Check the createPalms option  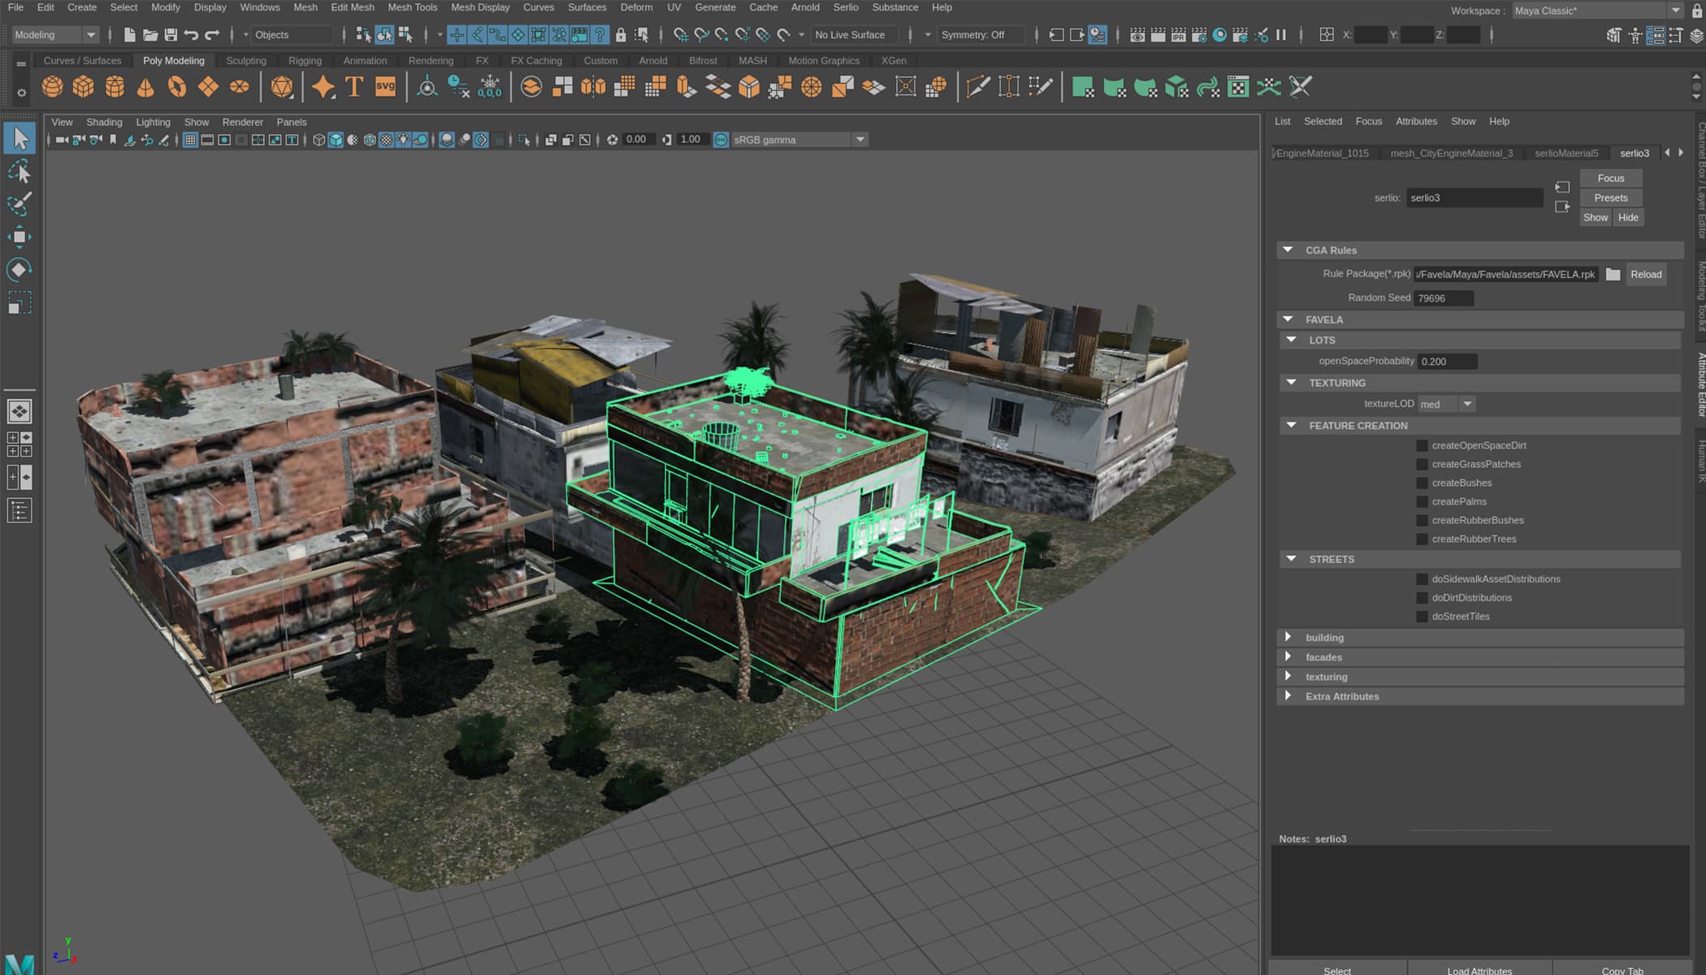pyautogui.click(x=1422, y=501)
